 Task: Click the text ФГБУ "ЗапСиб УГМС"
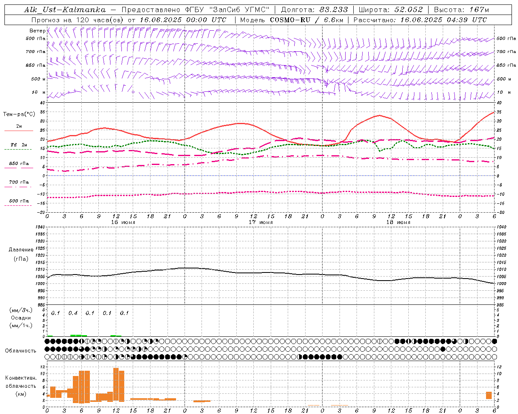click(x=228, y=10)
